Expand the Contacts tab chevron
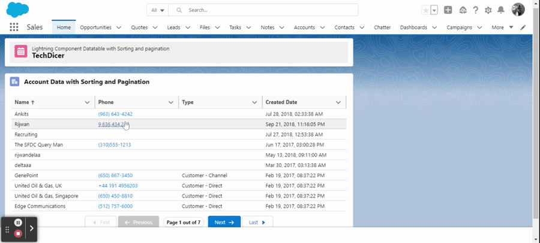Viewport: 540px width, 243px height. point(362,28)
